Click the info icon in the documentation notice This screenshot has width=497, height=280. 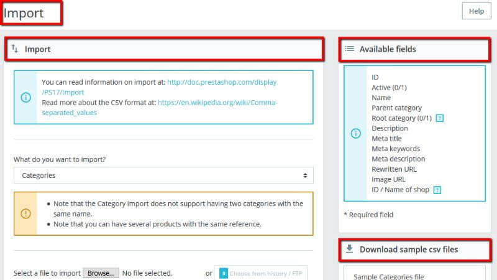pyautogui.click(x=25, y=97)
